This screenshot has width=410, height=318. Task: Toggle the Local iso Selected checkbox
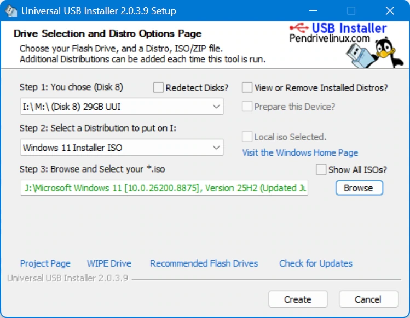point(247,137)
